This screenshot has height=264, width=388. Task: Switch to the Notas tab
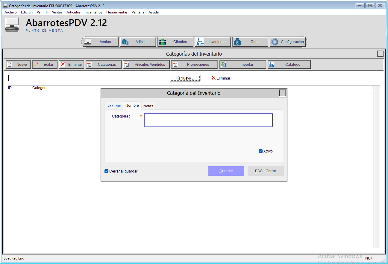coord(148,106)
